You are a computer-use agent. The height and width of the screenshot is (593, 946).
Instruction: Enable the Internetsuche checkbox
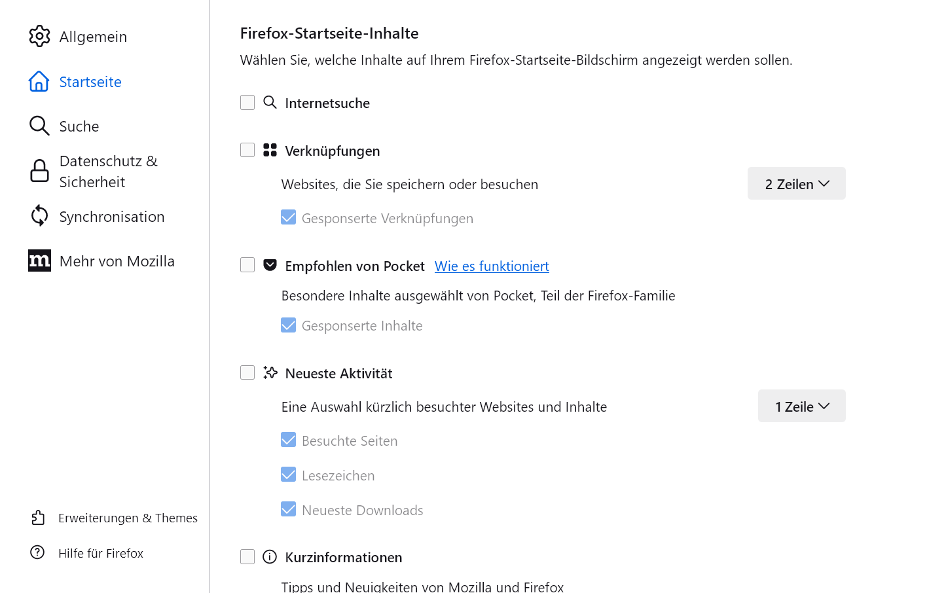click(247, 103)
